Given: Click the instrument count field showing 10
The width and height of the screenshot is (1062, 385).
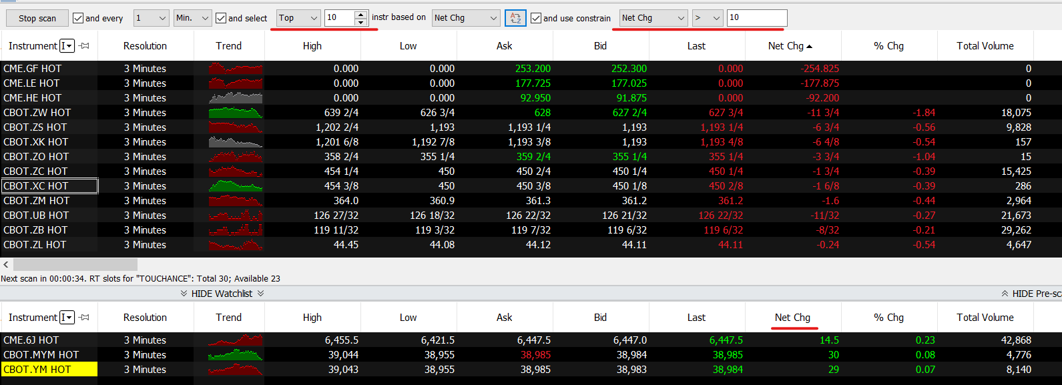Looking at the screenshot, I should [339, 18].
